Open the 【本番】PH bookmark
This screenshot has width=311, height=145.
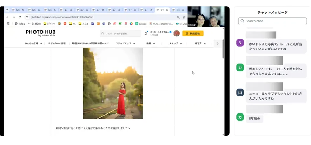34,23
